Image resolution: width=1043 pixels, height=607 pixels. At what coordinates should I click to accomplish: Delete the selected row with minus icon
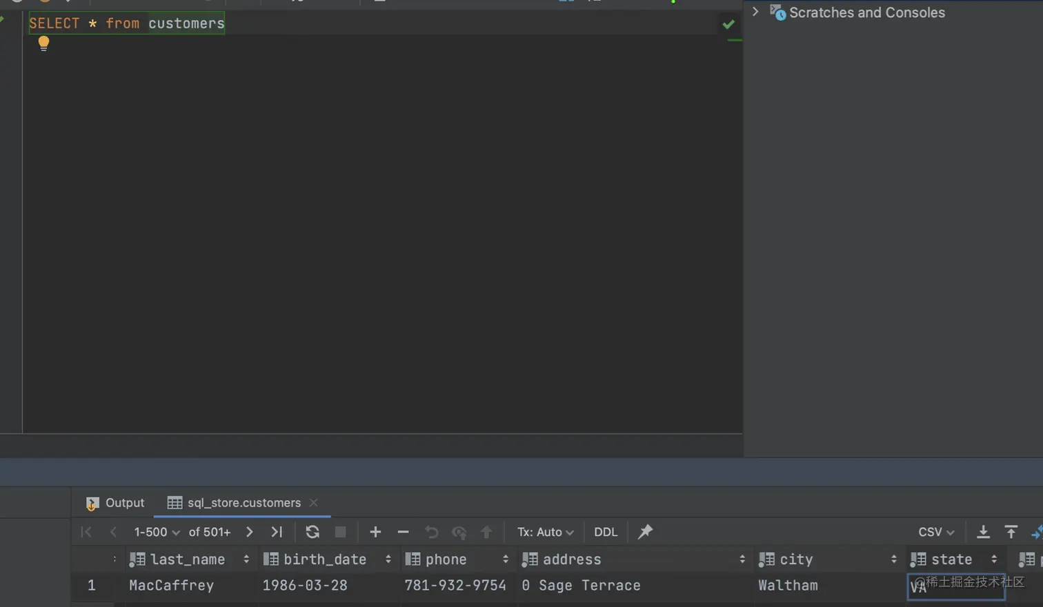[x=404, y=532]
